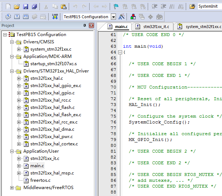Click the HAL_Init(); code line

(144, 105)
